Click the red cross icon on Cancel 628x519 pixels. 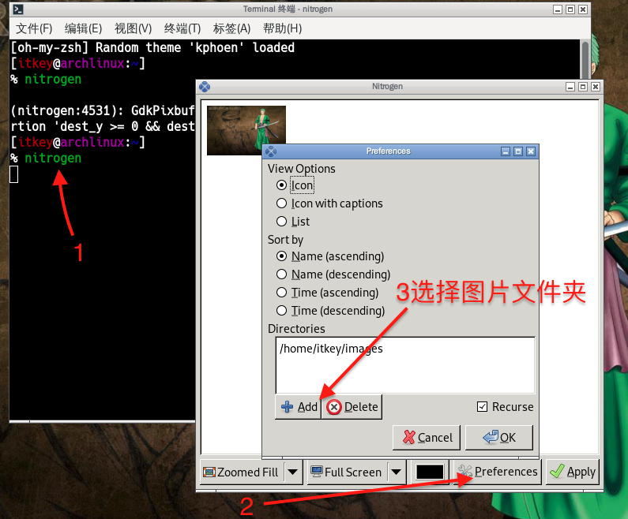click(409, 437)
